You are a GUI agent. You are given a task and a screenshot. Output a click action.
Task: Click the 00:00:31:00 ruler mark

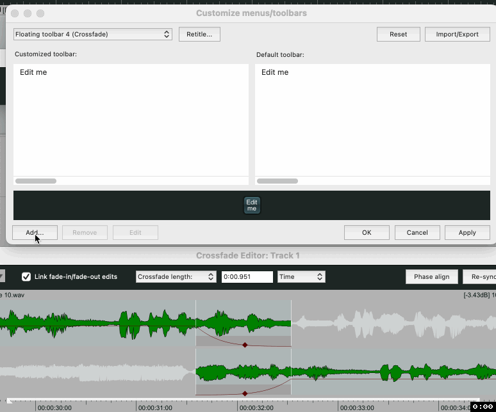tap(155, 408)
